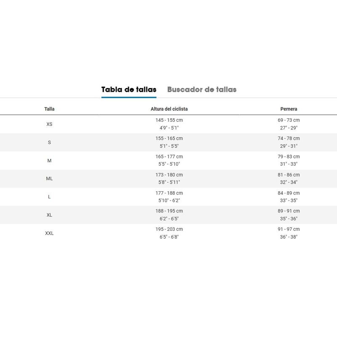Click the 165 - 177 cm height value
Viewport: 337px width, 337px height.
169,157
